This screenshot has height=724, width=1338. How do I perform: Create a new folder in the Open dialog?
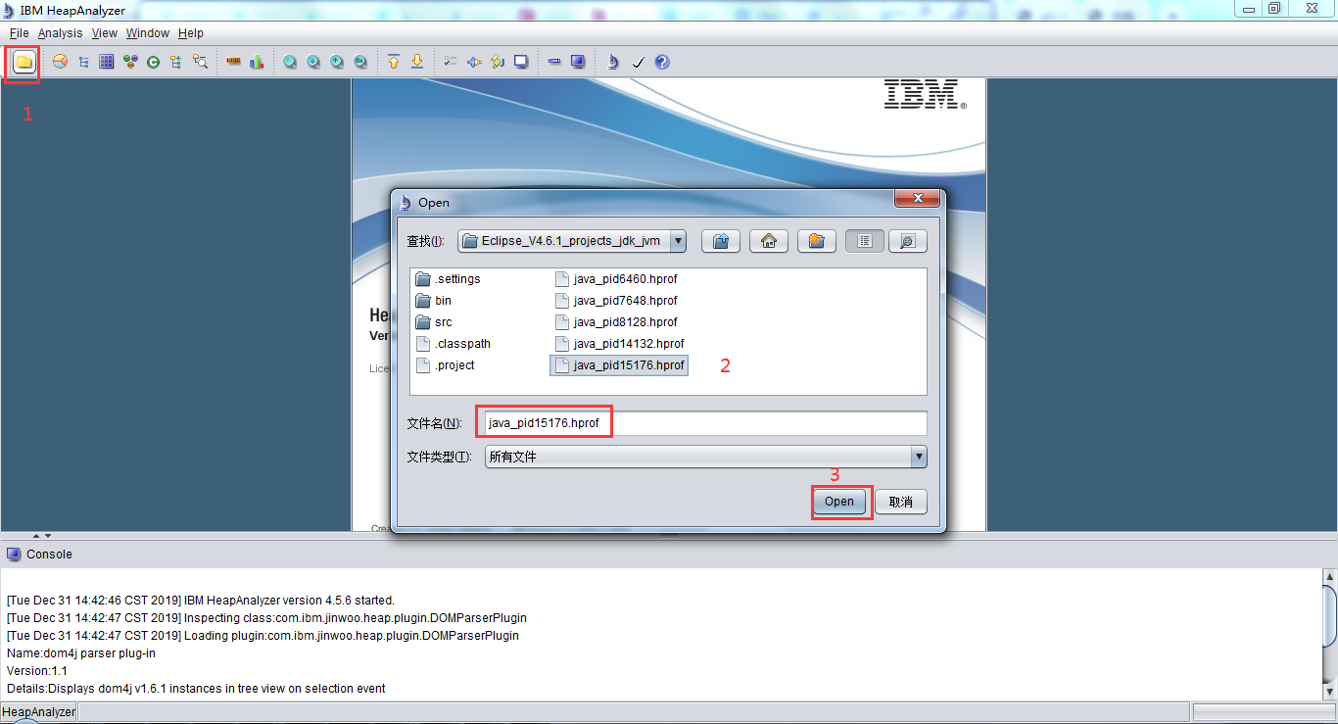click(817, 241)
